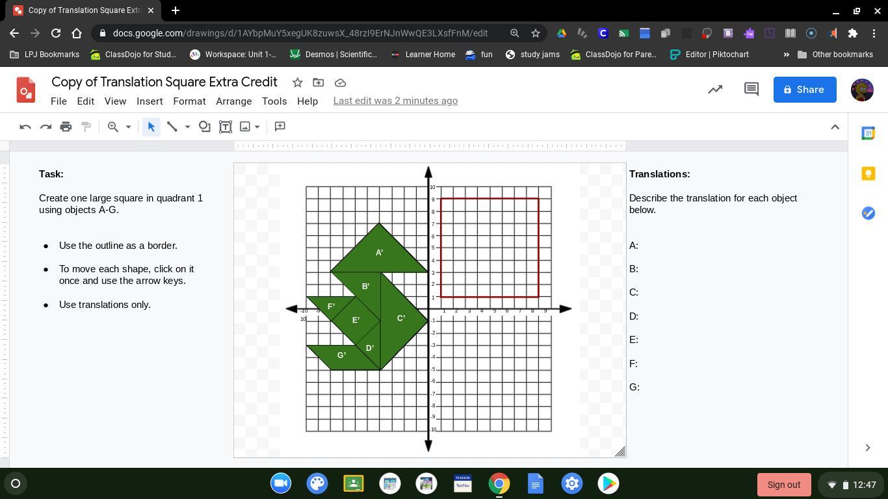Screen dimensions: 888x499
Task: Print the drawing using the printer icon
Action: coord(66,127)
